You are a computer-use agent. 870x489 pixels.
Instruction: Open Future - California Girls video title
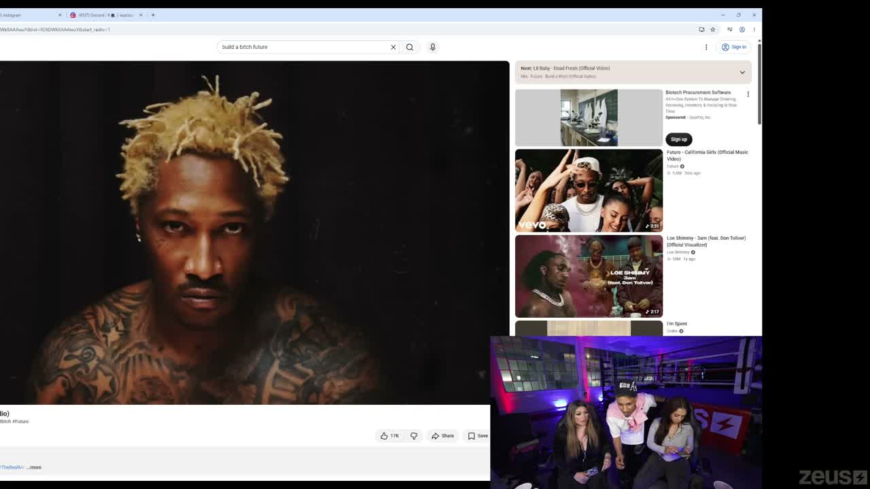click(707, 156)
